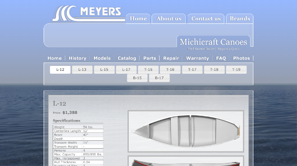Click the Specifications heading
The width and height of the screenshot is (297, 166).
coord(66,120)
